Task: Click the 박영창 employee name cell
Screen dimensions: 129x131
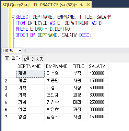Action: tap(58, 110)
